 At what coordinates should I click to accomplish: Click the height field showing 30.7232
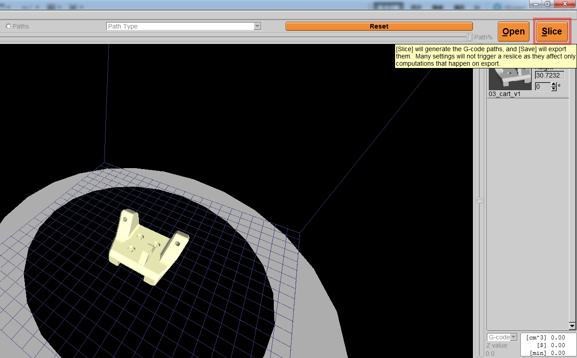549,75
